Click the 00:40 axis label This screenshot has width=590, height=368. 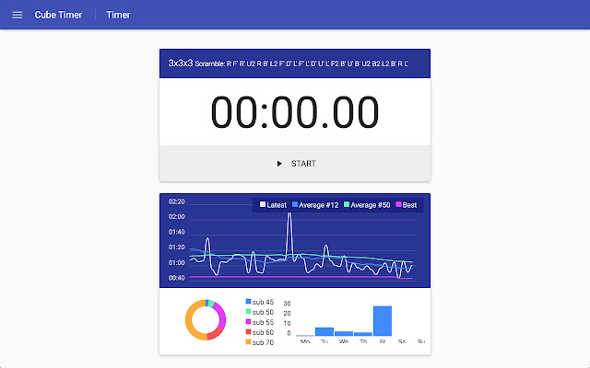click(x=176, y=278)
